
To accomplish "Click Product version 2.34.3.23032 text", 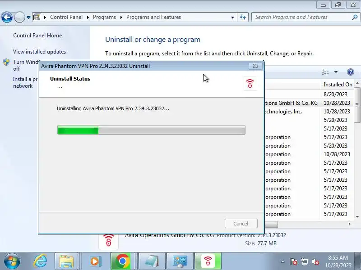I will 251,235.
